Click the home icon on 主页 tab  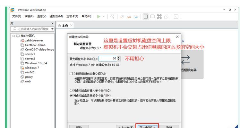coord(59,26)
